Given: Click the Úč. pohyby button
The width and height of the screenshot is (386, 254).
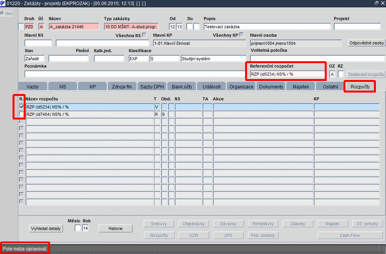Looking at the screenshot, I should coord(368,224).
